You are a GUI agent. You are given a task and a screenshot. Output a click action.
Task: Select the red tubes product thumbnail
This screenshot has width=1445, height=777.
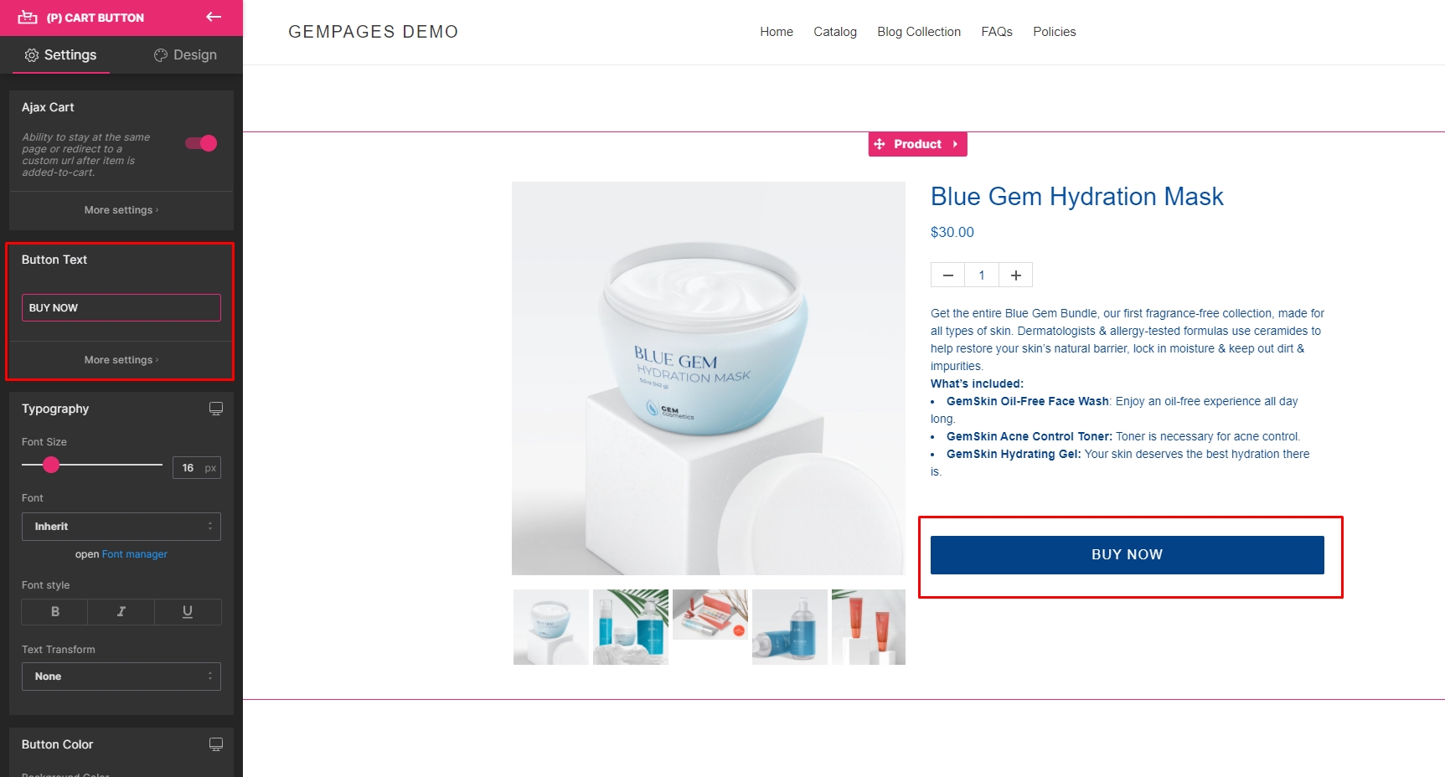pyautogui.click(x=869, y=627)
